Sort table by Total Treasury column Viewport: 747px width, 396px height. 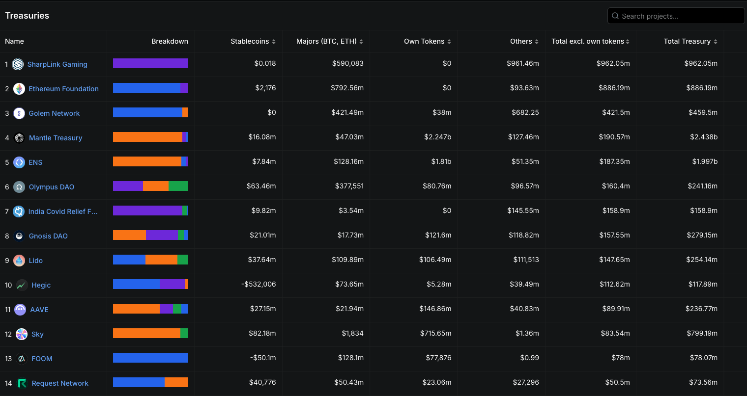690,41
